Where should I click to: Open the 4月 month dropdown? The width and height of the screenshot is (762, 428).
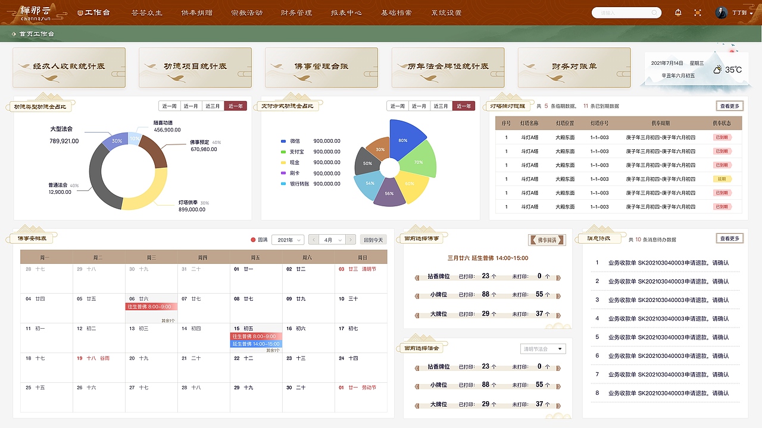pyautogui.click(x=333, y=240)
